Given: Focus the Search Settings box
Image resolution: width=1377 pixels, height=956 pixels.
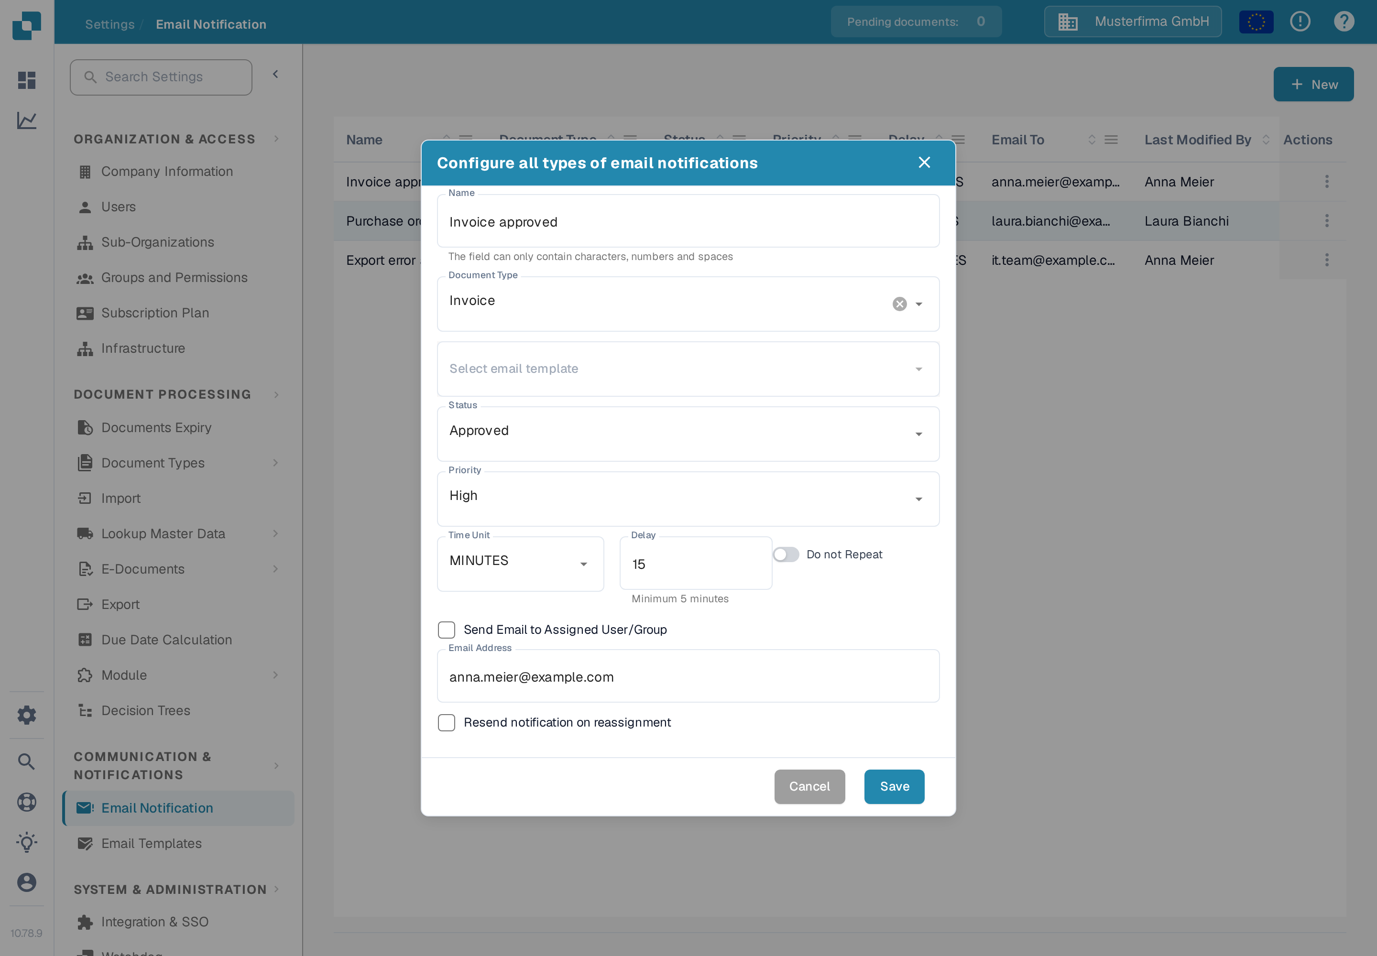Looking at the screenshot, I should pos(161,77).
